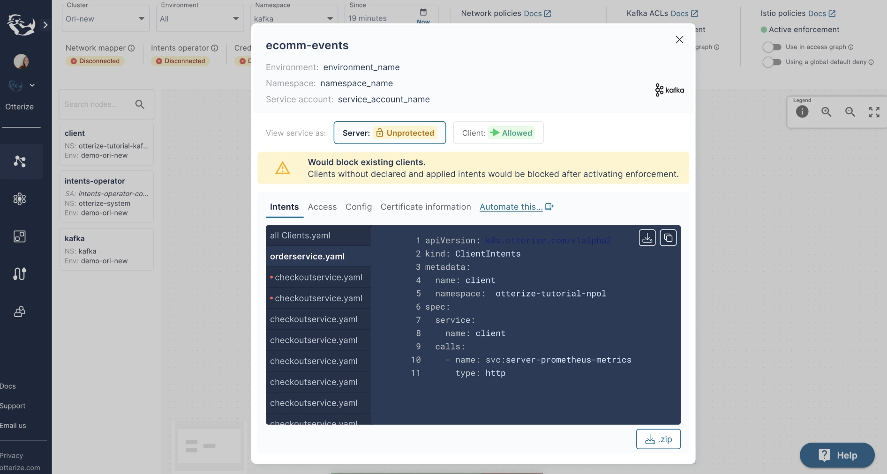Open the Help button
The height and width of the screenshot is (474, 887).
[837, 455]
